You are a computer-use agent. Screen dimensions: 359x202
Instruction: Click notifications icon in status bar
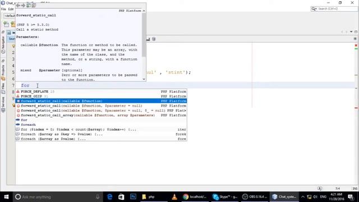(x=320, y=189)
